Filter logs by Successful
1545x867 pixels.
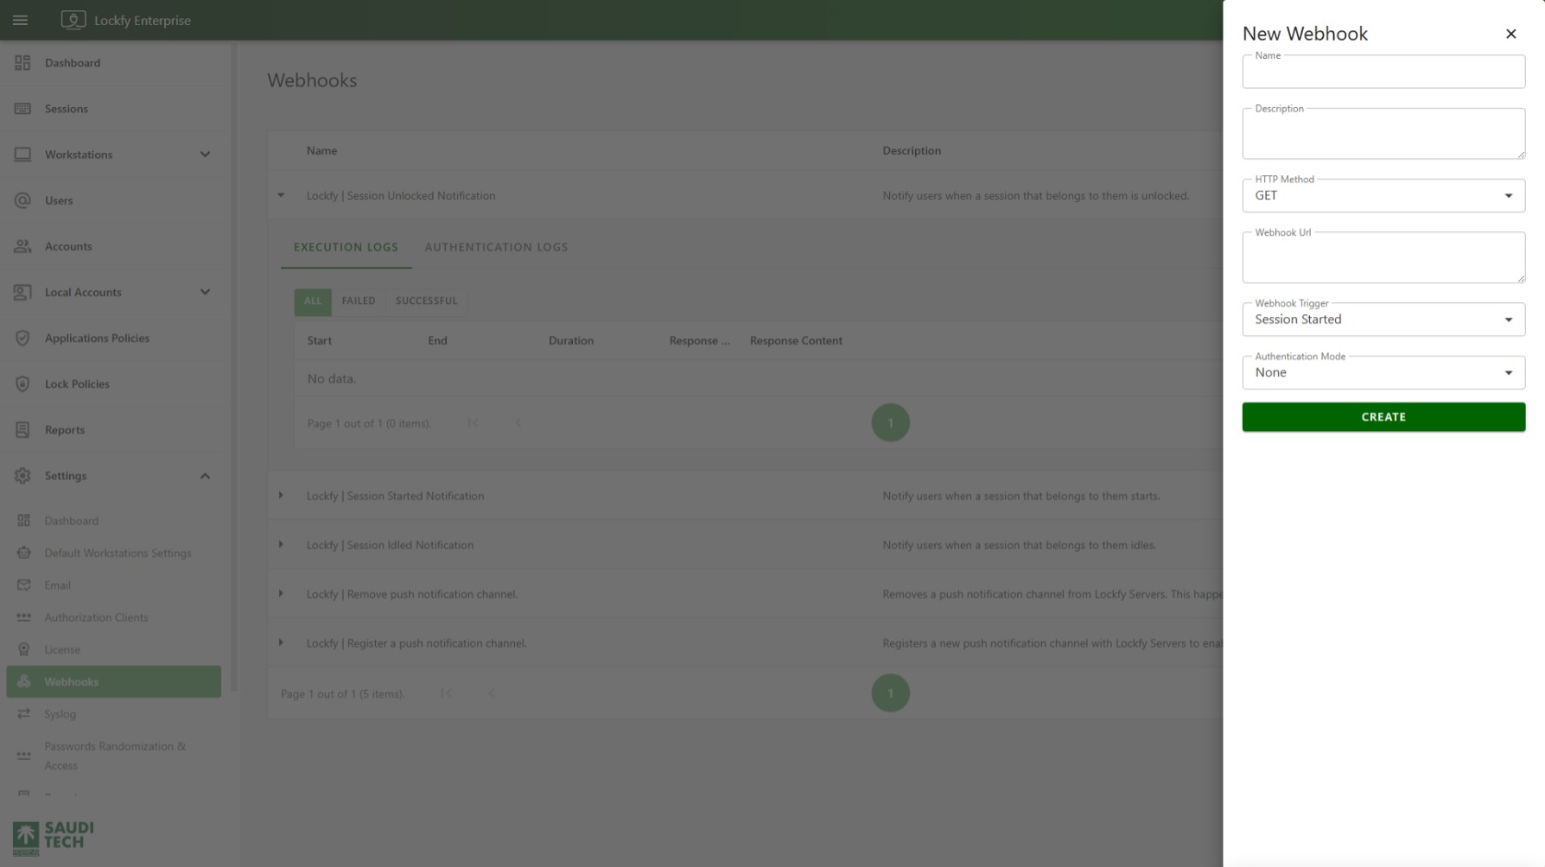(426, 301)
